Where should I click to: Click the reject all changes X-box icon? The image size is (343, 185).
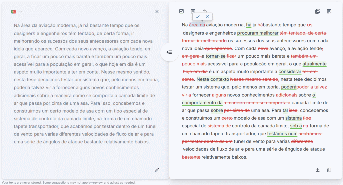click(x=193, y=11)
